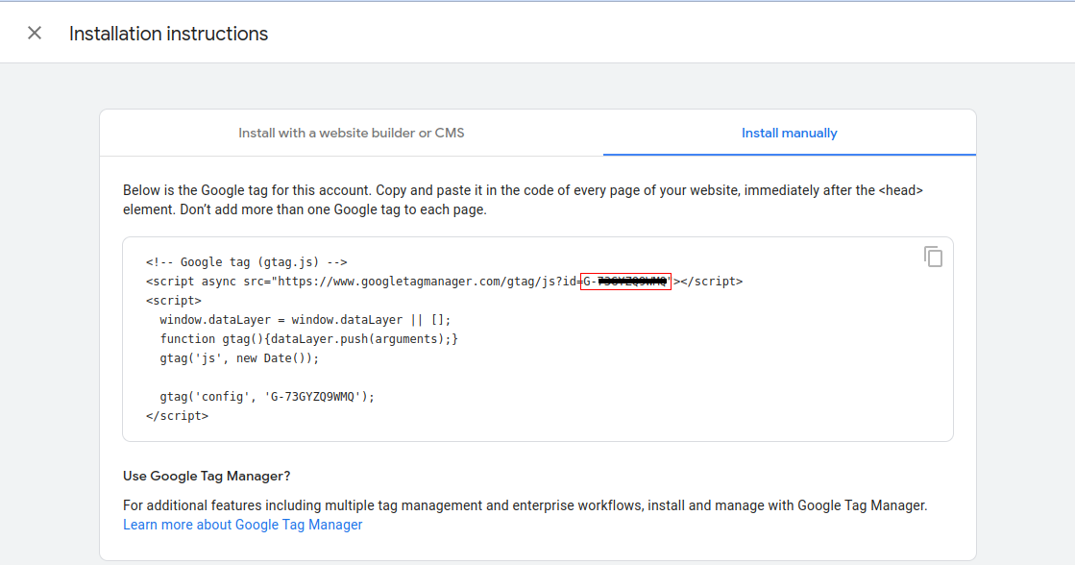Click the googletagmanager.com script src URL
Viewport: 1075px width, 565px height.
423,282
